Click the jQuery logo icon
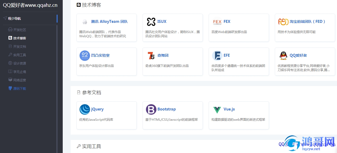Image resolution: width=337 pixels, height=153 pixels. (x=85, y=109)
